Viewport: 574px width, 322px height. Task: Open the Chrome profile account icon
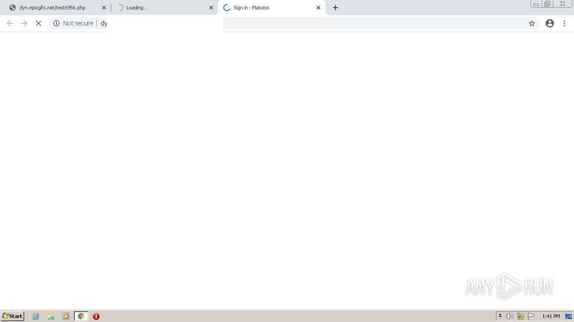550,23
